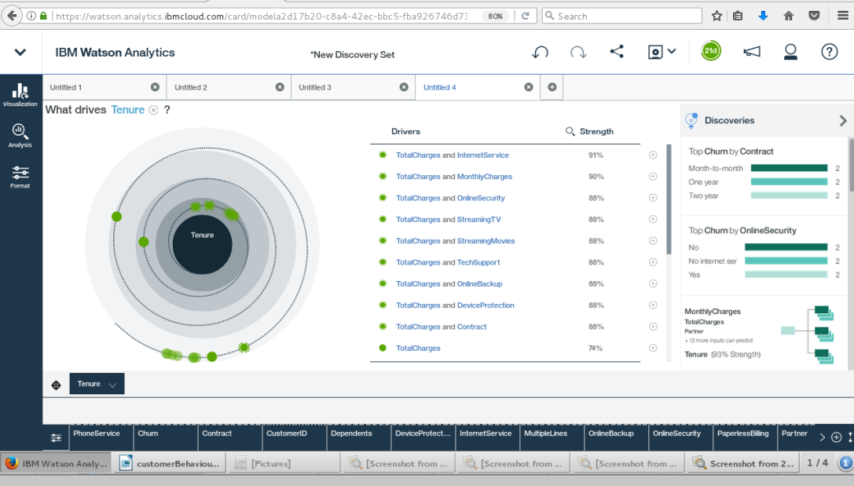Click plus icon for the 90% driver row
The image size is (854, 486).
click(653, 177)
